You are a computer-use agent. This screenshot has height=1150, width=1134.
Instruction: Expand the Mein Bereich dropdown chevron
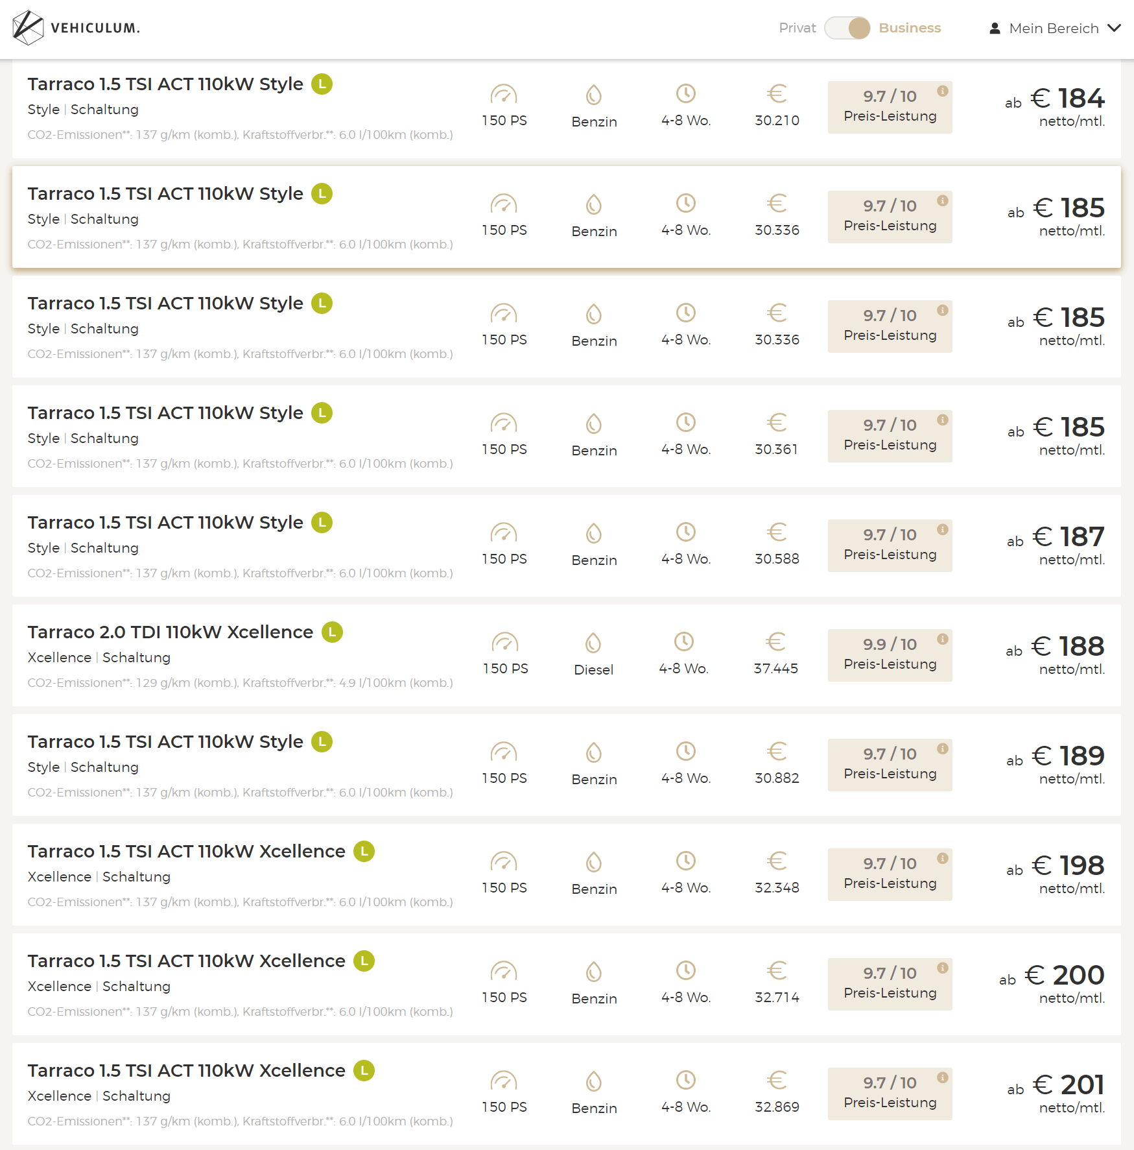1114,28
